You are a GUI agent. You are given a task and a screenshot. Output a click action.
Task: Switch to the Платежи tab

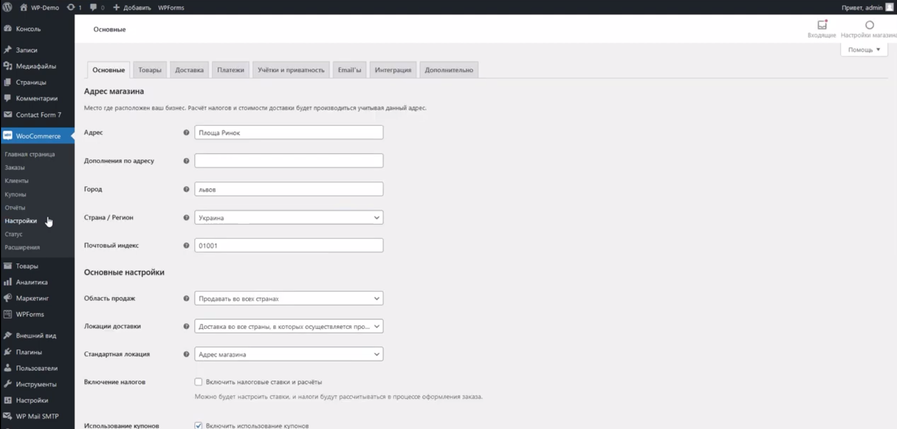click(231, 70)
